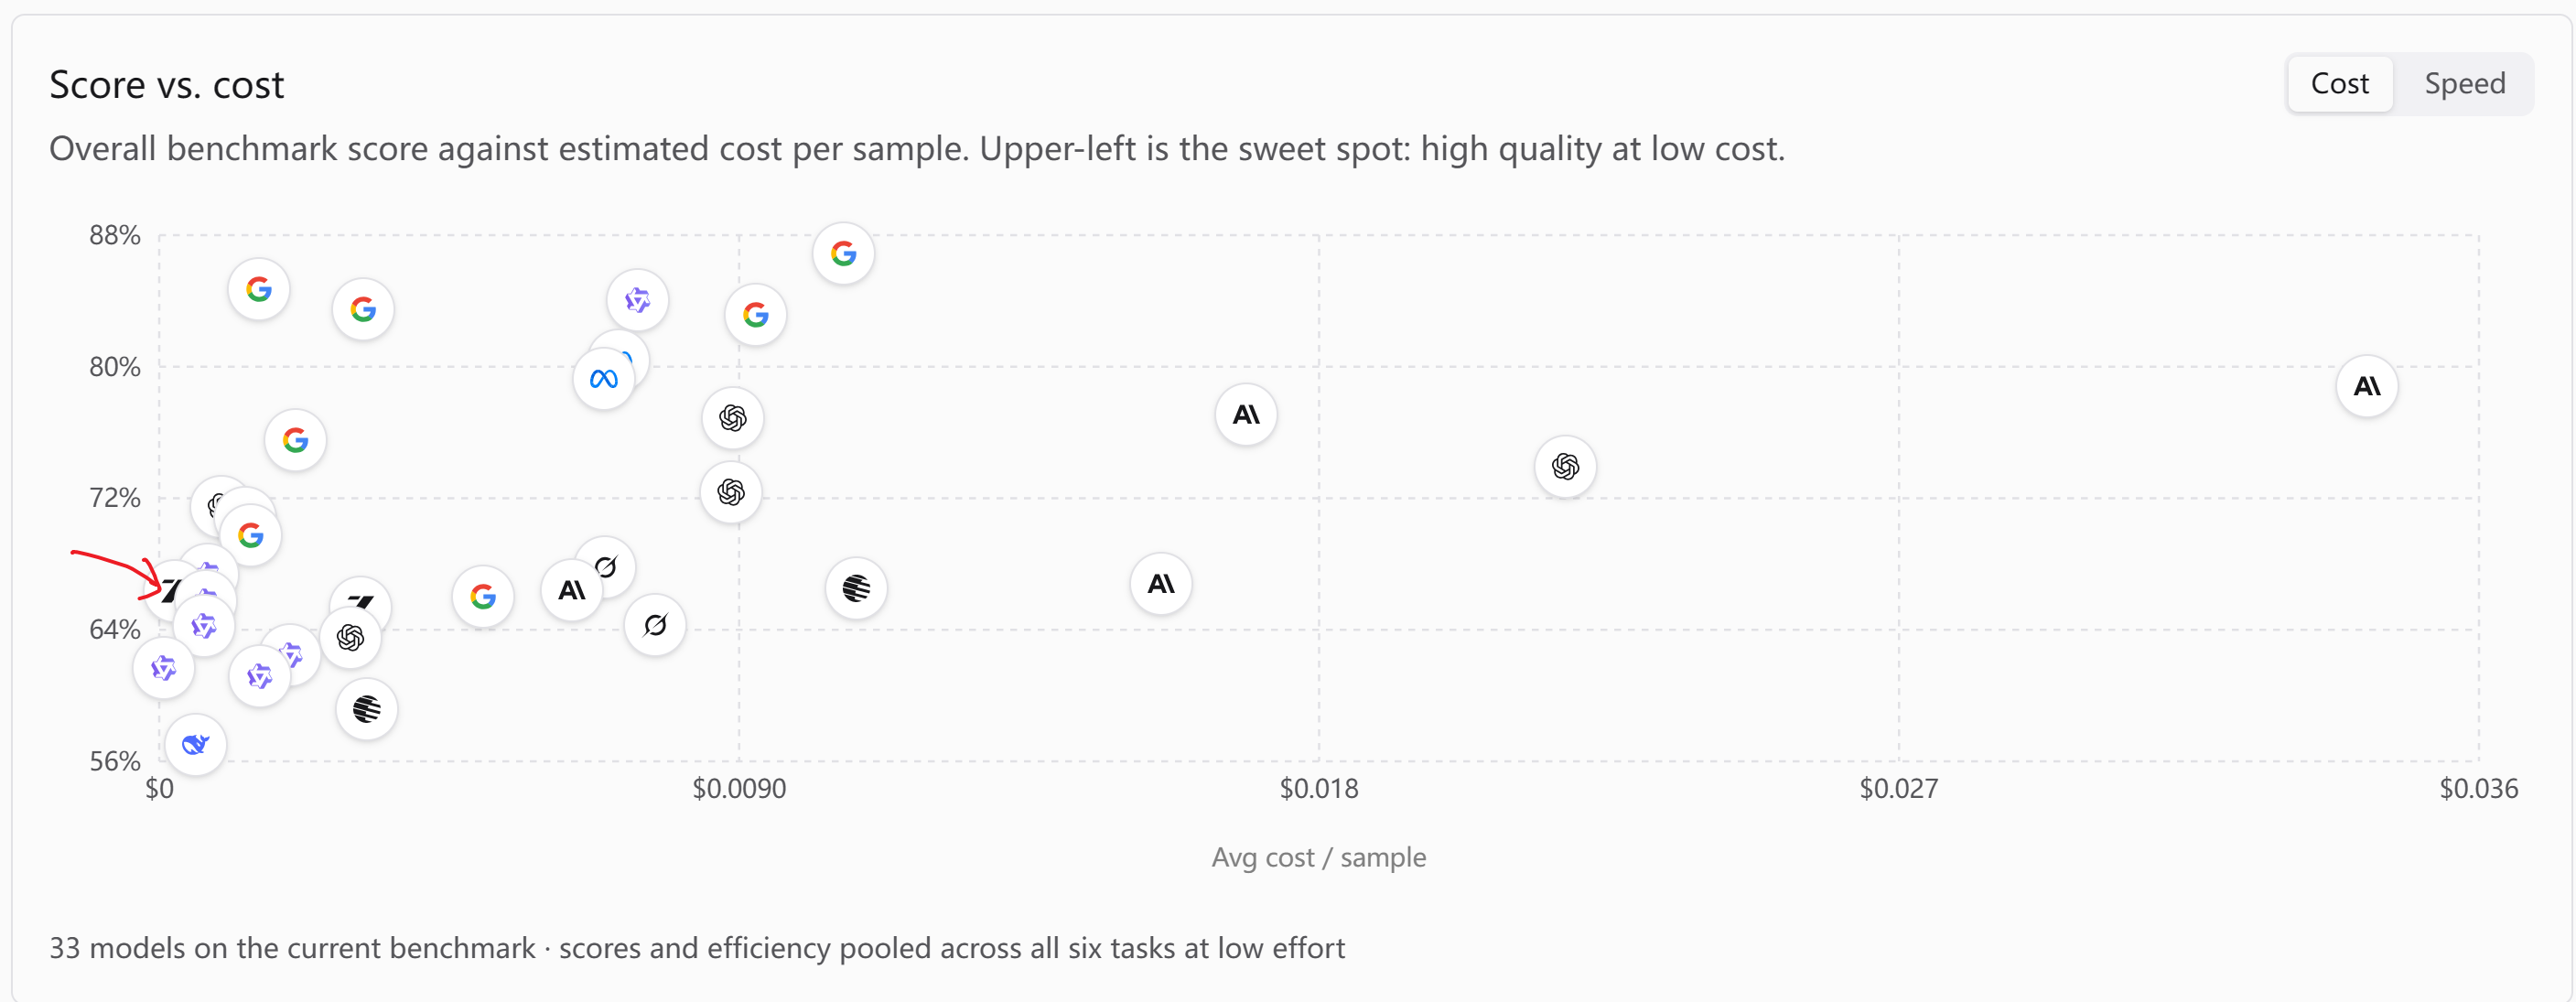Select the Grok slashed-circle marker near 64%
This screenshot has height=1002, width=2576.
(655, 625)
